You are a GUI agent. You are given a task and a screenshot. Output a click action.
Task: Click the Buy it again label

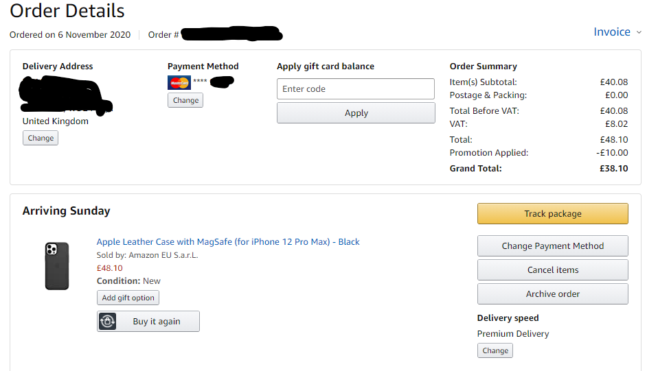click(x=157, y=322)
